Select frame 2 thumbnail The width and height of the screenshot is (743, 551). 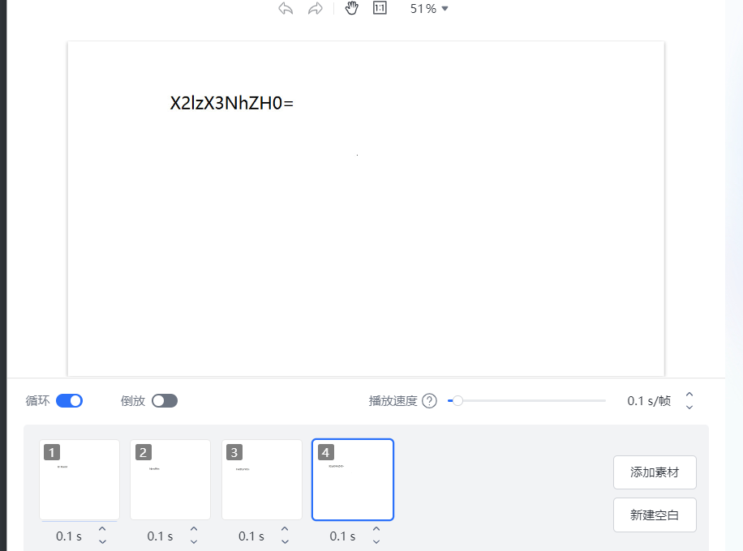click(x=170, y=480)
